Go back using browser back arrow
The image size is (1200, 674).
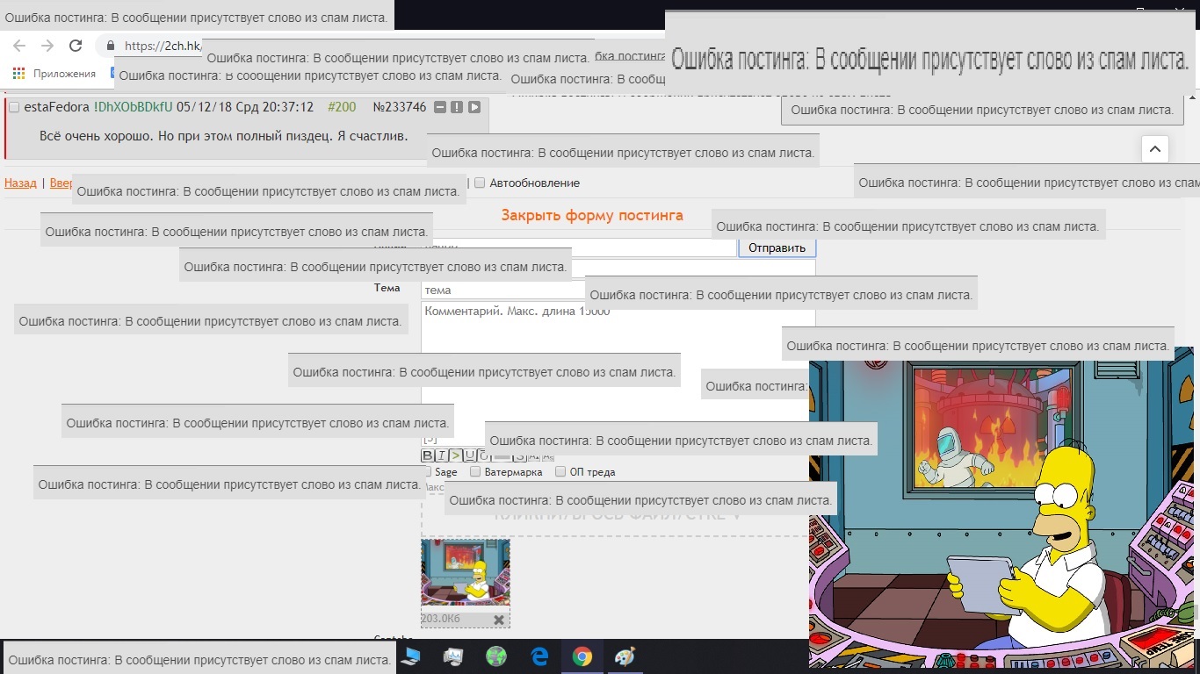pos(19,46)
